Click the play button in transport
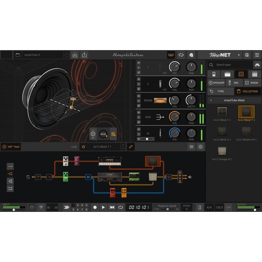 click(103, 207)
